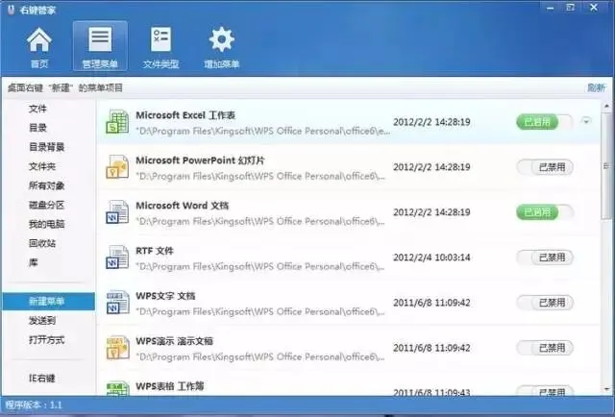Select 目录 in the left sidebar

click(37, 128)
